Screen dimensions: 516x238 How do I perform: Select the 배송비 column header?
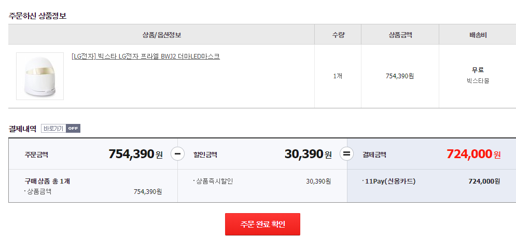tap(477, 35)
